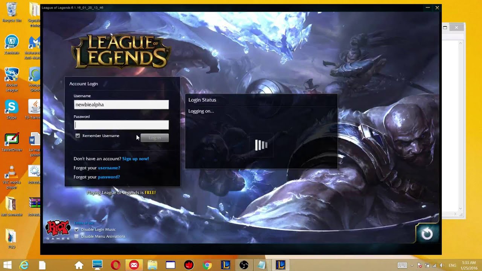Close the background window behind the launcher

point(456,27)
